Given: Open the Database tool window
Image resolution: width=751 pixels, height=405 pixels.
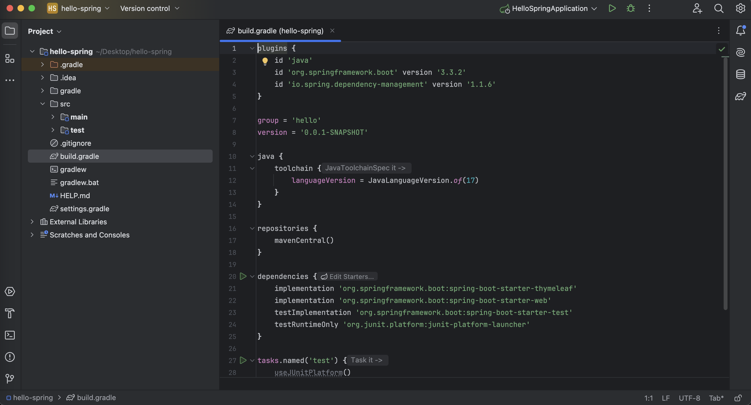Looking at the screenshot, I should point(740,74).
